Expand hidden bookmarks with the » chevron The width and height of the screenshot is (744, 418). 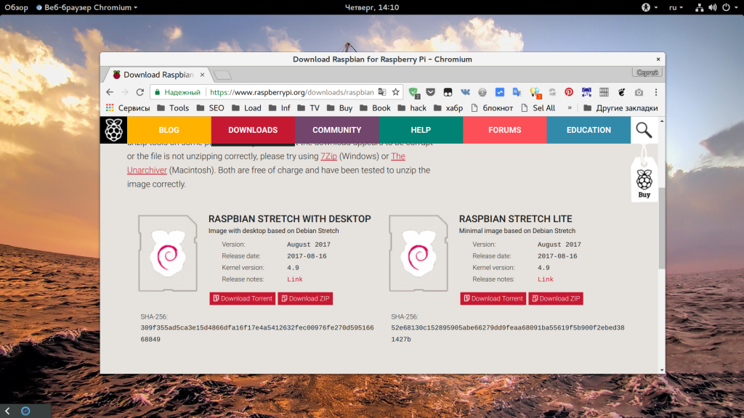point(570,108)
